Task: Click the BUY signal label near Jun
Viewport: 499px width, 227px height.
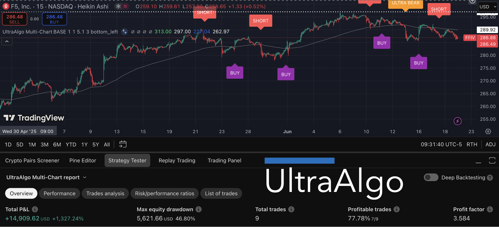Action: (x=286, y=74)
